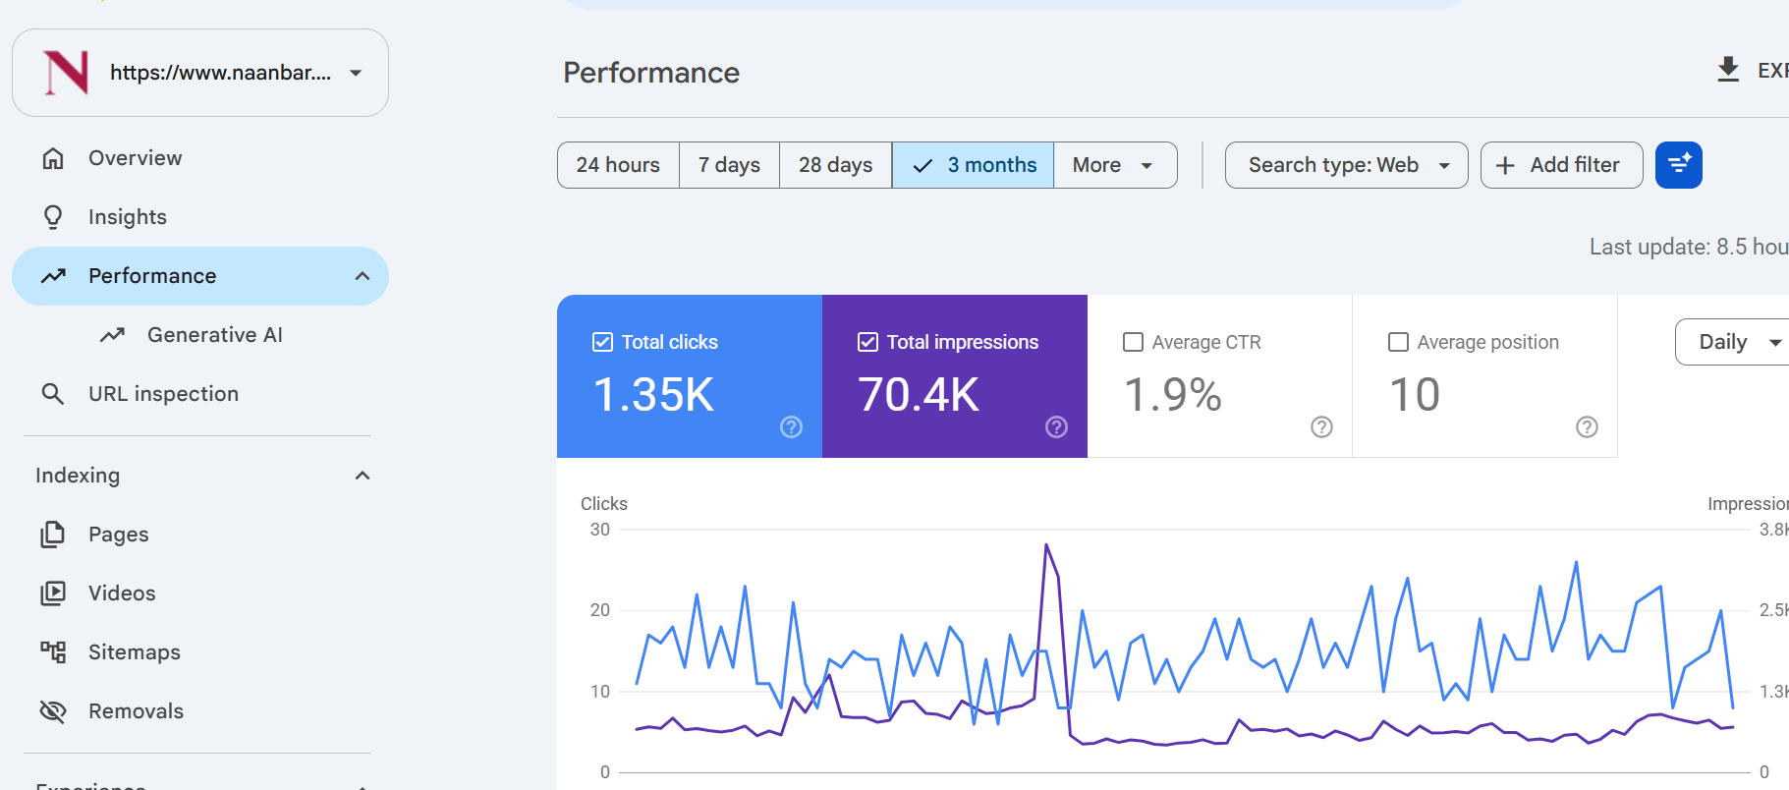1789x790 pixels.
Task: Open the Overview page link
Action: 200,158
